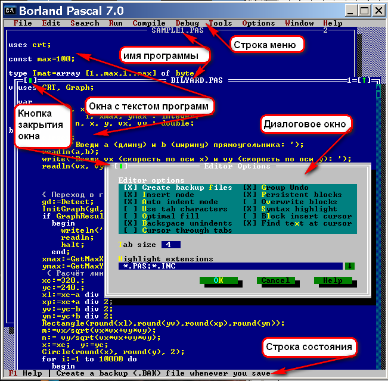Viewport: 388px width, 381px height.
Task: Click the 'const max=100;' line
Action: tap(42, 59)
